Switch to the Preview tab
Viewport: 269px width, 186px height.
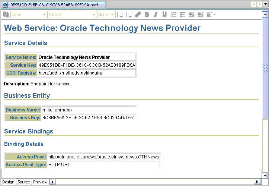click(x=40, y=182)
